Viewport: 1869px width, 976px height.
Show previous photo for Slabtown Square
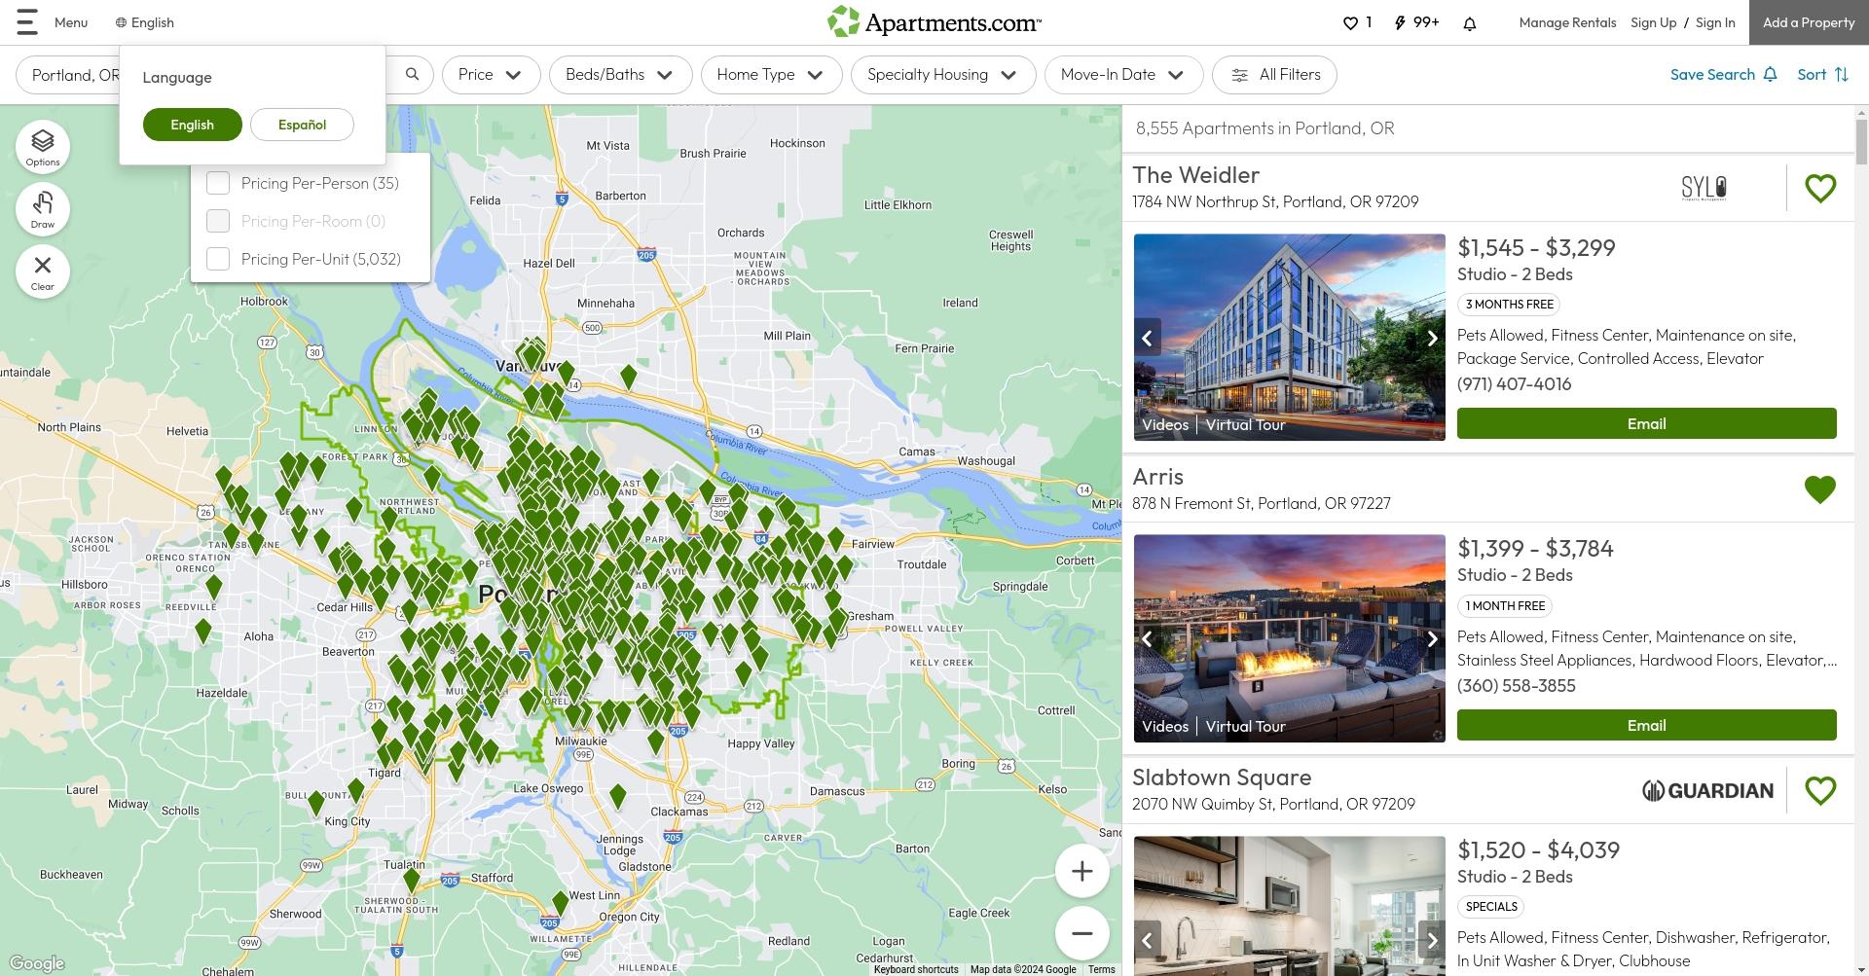tap(1148, 940)
